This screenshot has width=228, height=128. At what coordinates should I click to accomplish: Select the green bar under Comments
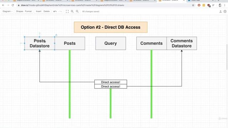[x=151, y=84]
